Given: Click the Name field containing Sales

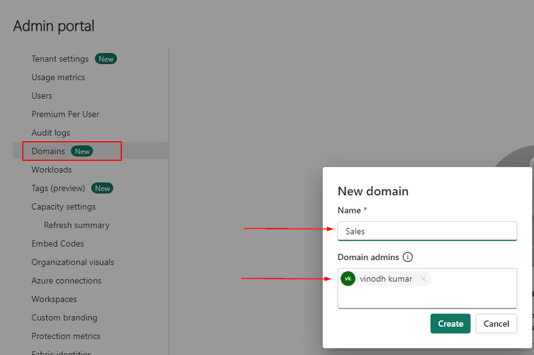Looking at the screenshot, I should 427,231.
